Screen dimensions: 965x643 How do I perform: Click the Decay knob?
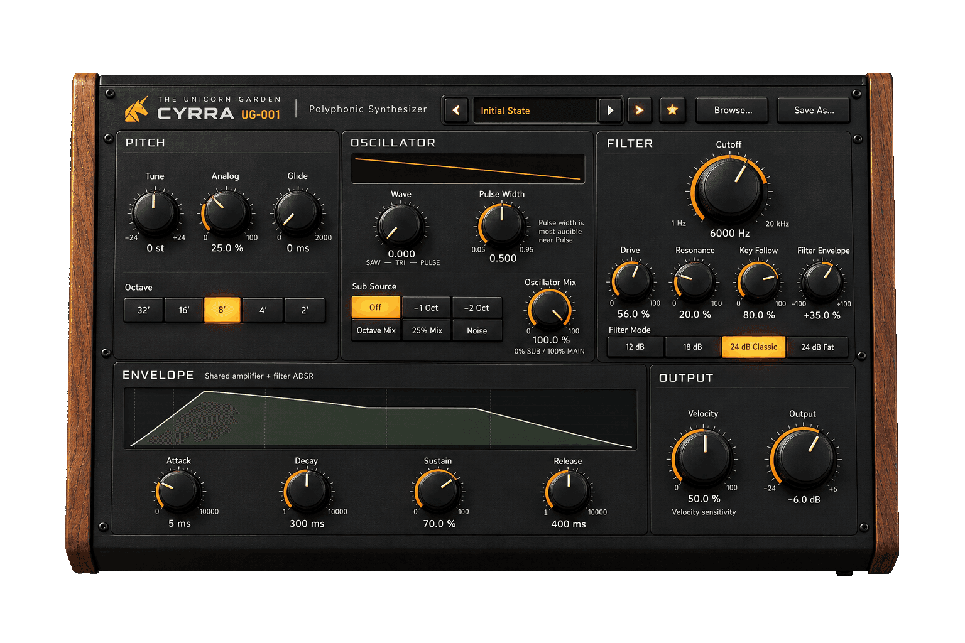coord(307,490)
